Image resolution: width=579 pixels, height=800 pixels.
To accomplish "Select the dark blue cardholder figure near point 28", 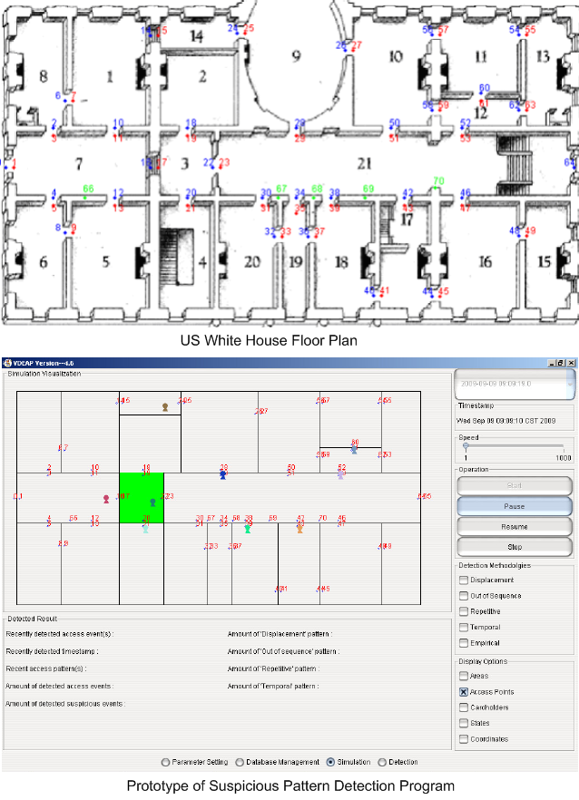I will click(222, 475).
